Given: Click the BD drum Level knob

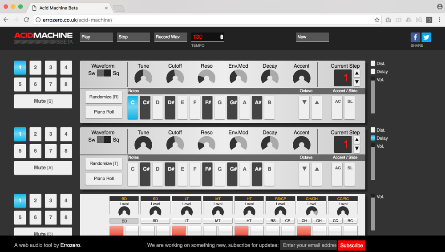Looking at the screenshot, I should (124, 211).
